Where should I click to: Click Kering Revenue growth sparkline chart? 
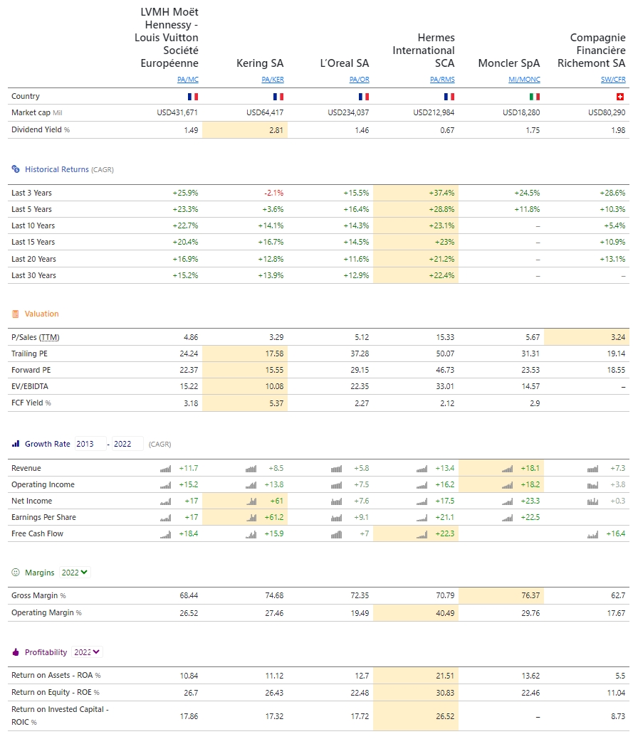251,469
